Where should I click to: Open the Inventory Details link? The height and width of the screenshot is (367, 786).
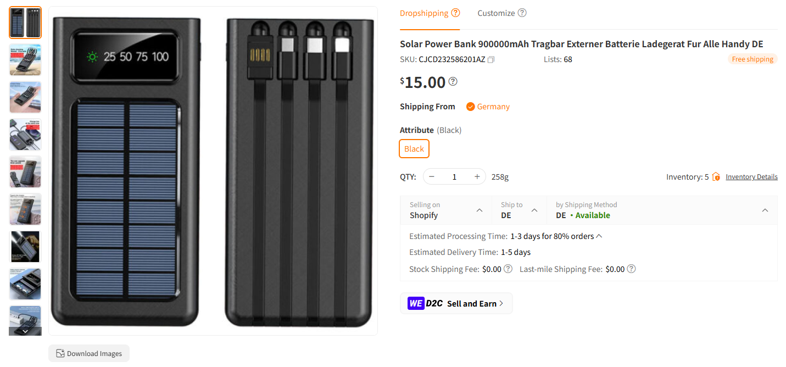pyautogui.click(x=751, y=176)
